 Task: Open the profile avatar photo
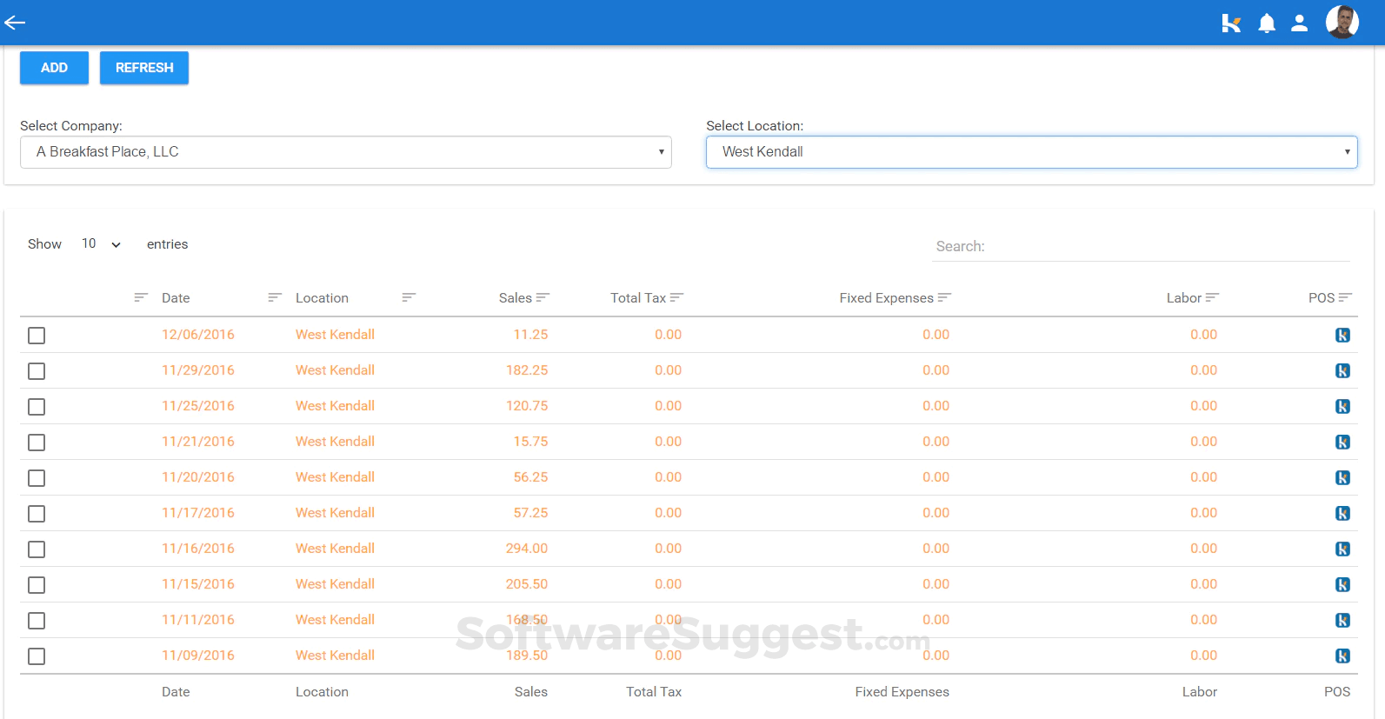click(x=1342, y=23)
